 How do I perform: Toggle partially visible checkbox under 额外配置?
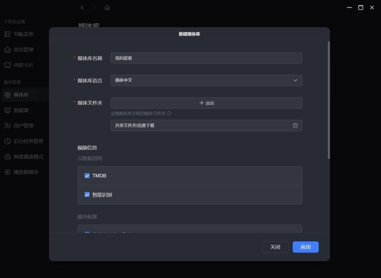87,232
